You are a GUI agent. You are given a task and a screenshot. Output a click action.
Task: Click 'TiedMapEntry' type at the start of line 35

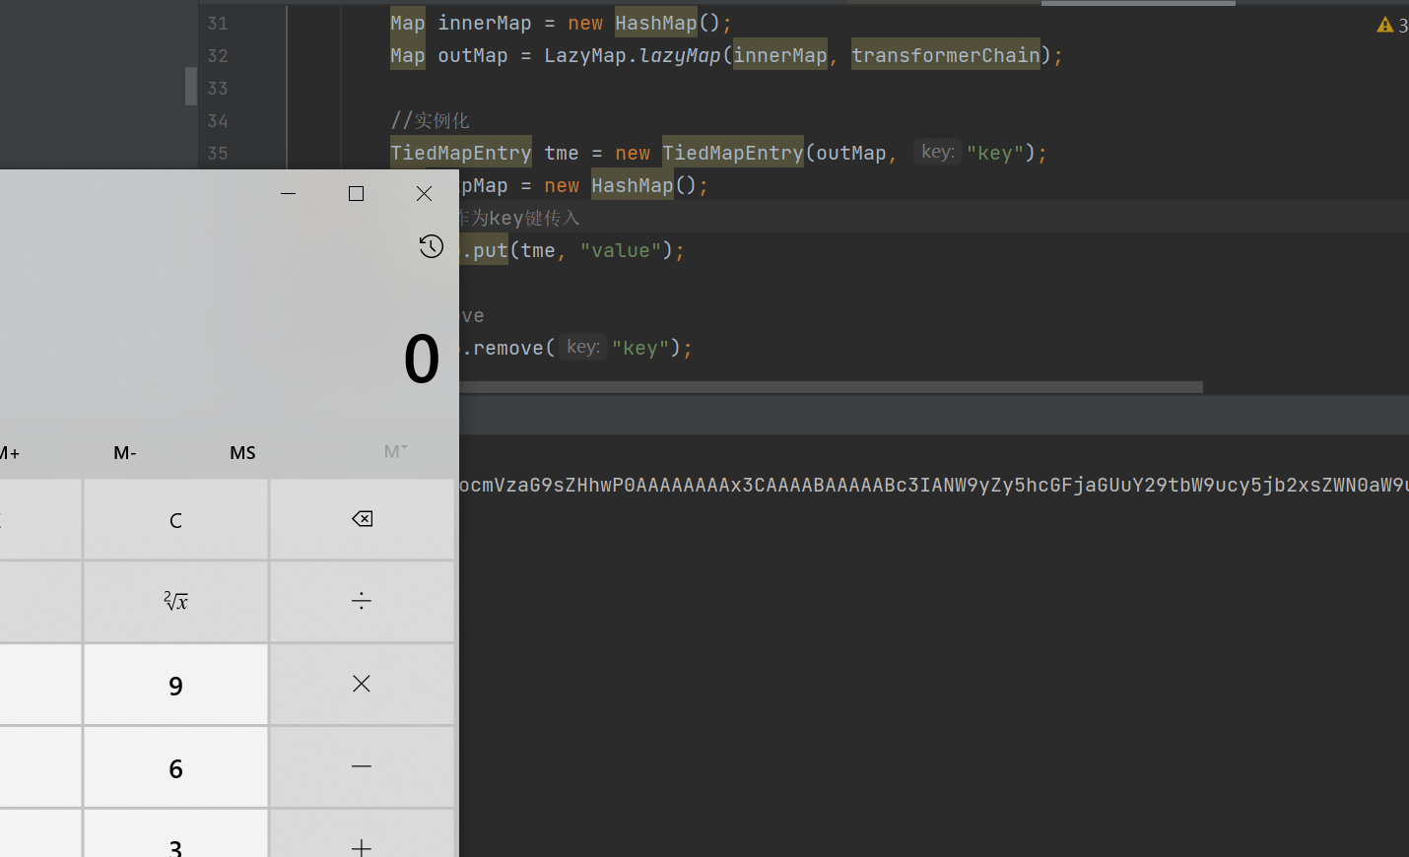pos(460,153)
